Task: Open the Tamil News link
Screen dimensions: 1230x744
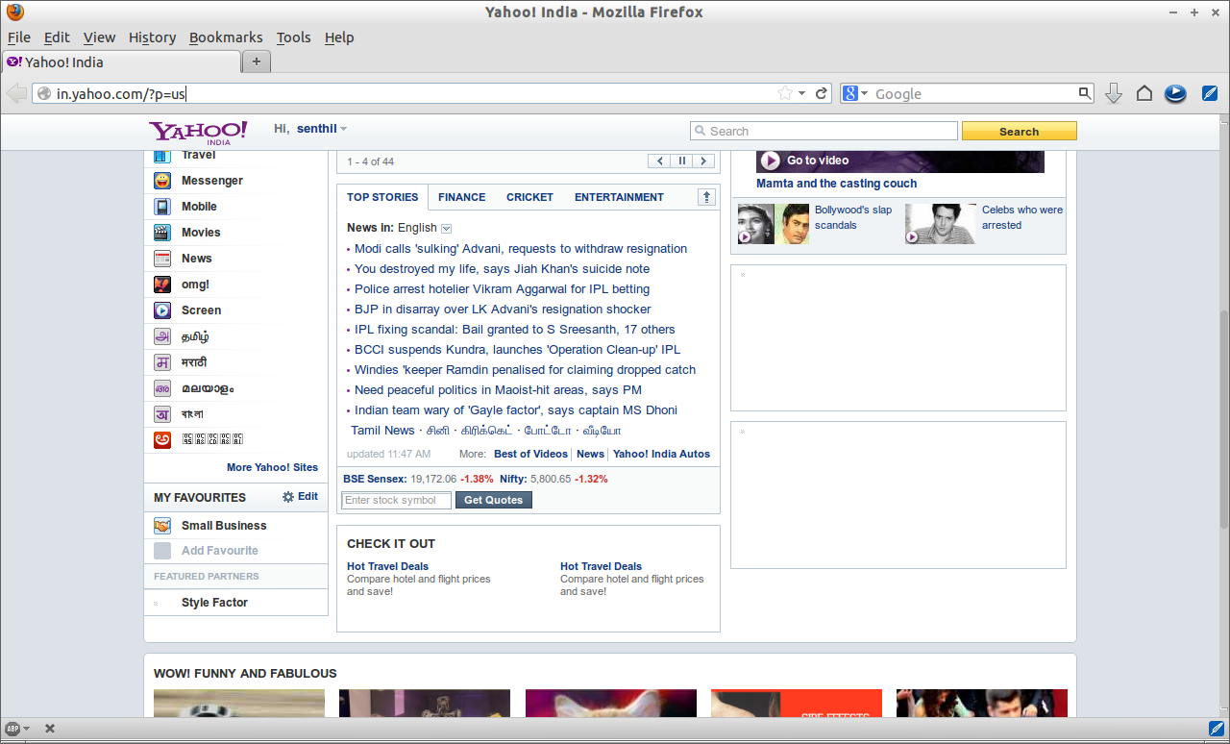Action: point(382,431)
